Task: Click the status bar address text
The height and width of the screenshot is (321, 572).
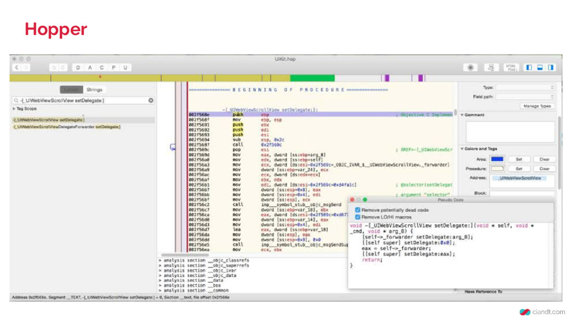Action: pyautogui.click(x=121, y=298)
